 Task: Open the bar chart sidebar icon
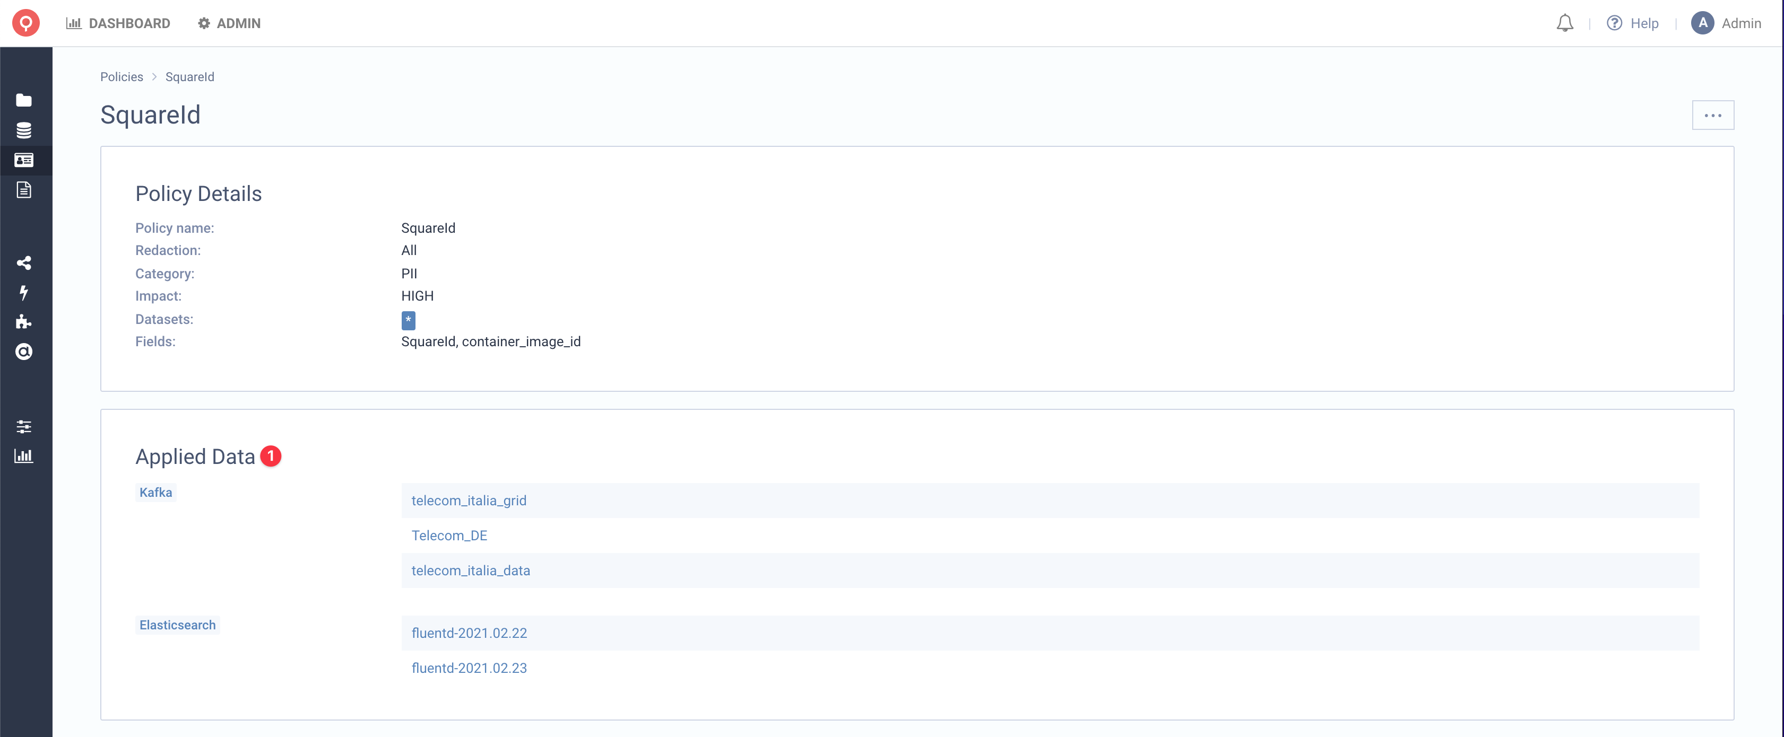point(23,455)
